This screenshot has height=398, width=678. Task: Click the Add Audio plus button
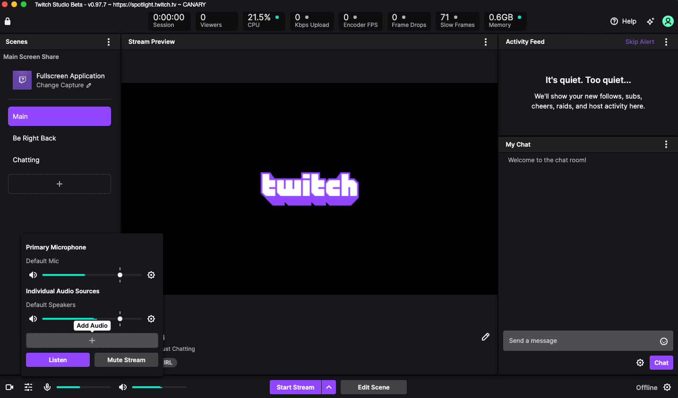tap(92, 340)
